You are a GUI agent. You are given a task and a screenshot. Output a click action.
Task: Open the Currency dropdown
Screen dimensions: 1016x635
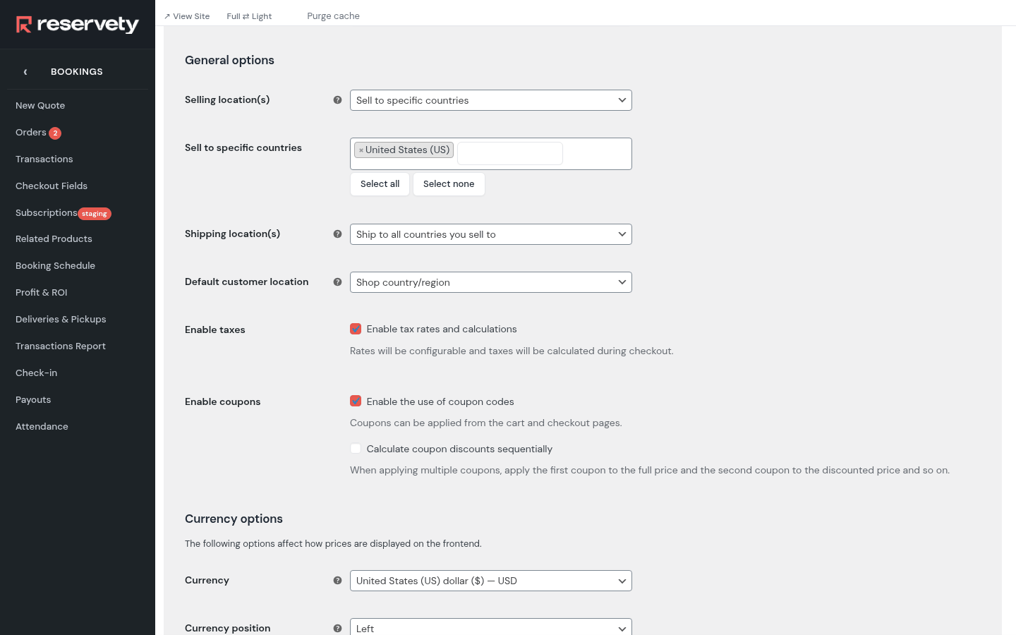click(491, 581)
